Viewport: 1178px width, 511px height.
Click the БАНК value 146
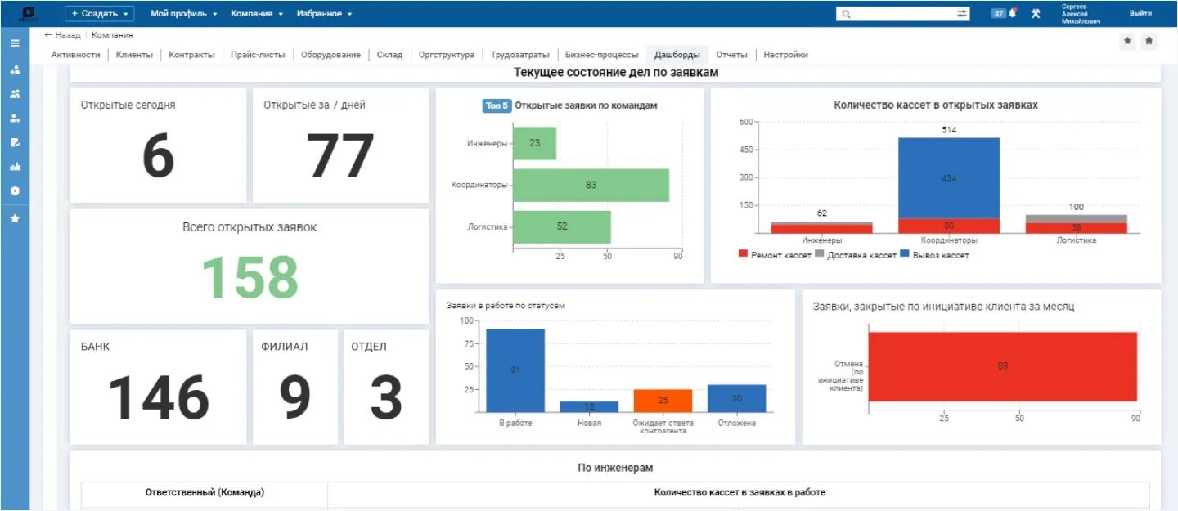click(x=158, y=398)
